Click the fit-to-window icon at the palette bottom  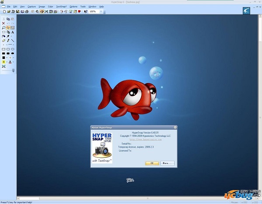tap(3, 66)
